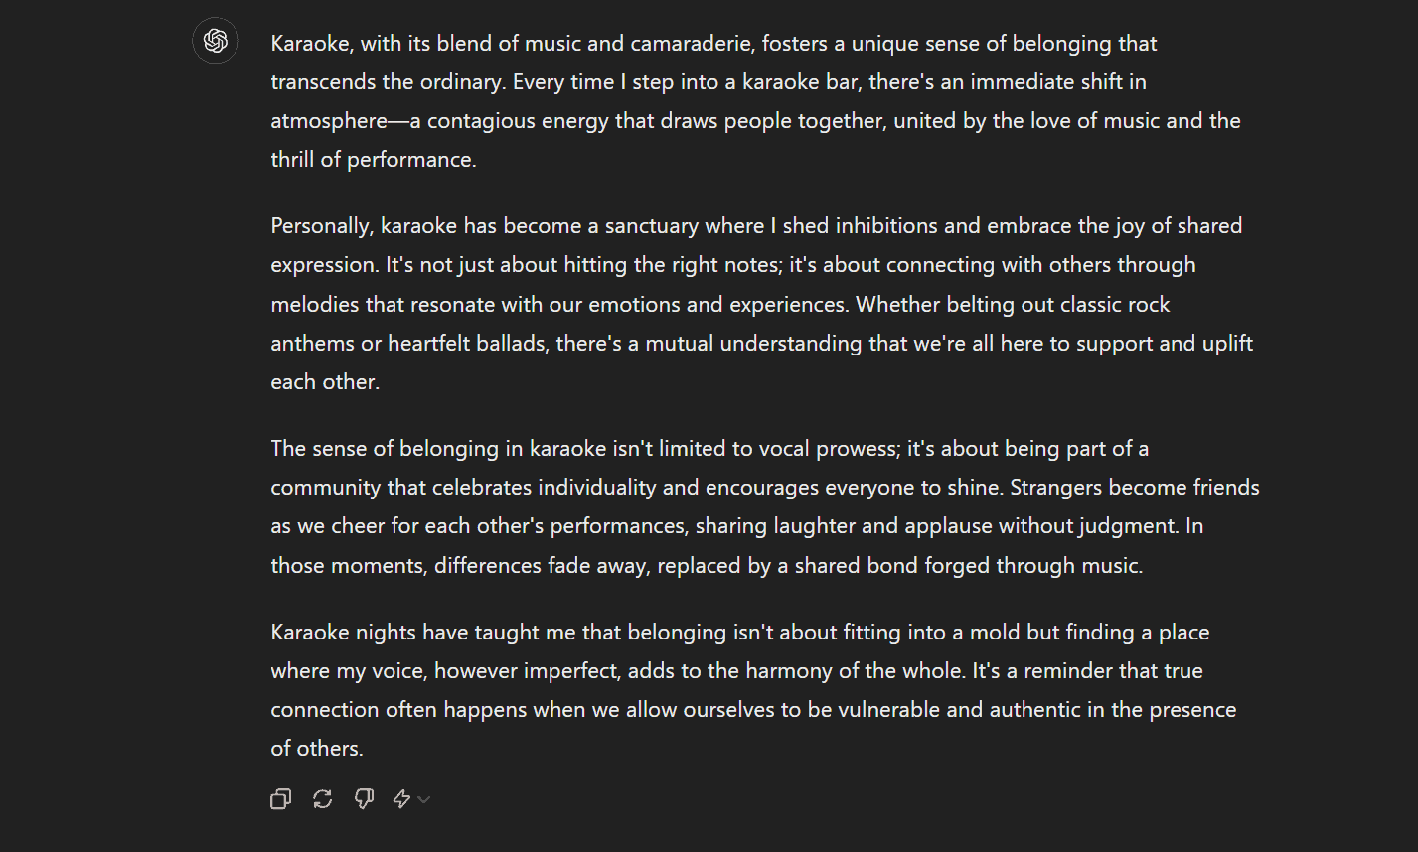Mark response as bad with thumbs down
The height and width of the screenshot is (852, 1418).
pyautogui.click(x=364, y=799)
